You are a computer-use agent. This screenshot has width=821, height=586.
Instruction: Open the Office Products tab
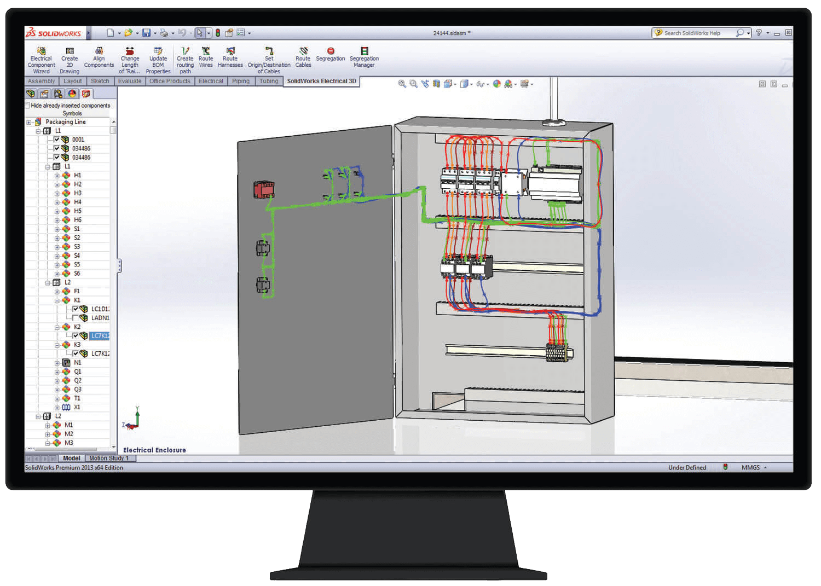click(170, 81)
